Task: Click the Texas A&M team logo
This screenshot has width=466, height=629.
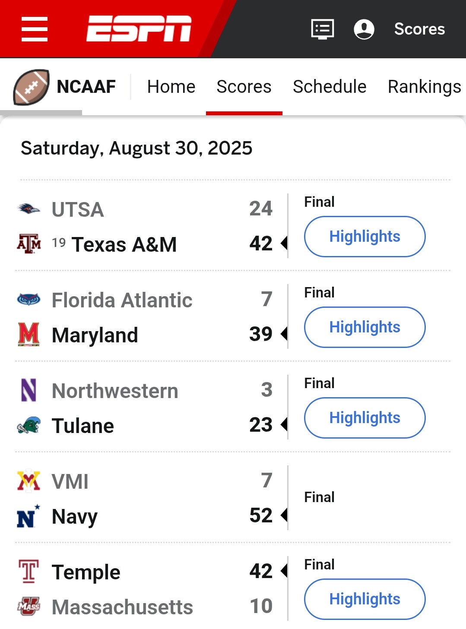Action: pyautogui.click(x=29, y=243)
